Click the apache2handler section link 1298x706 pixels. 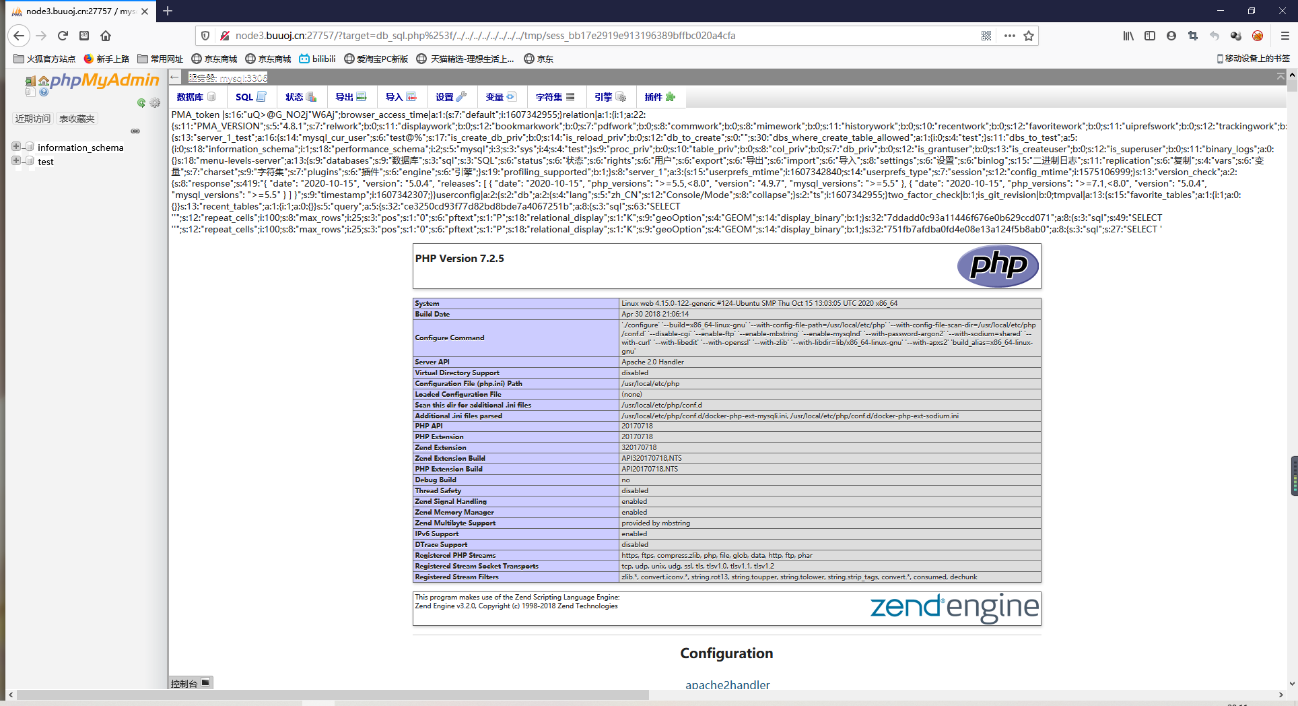tap(727, 684)
